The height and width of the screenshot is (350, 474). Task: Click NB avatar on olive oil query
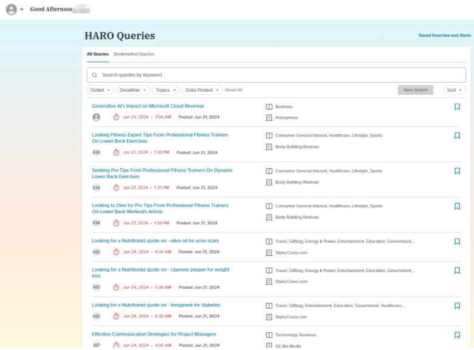(97, 252)
